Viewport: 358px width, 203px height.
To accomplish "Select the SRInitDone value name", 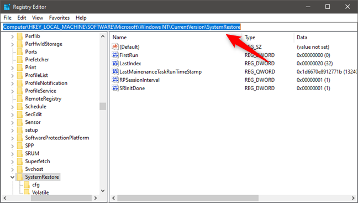I will coord(132,88).
